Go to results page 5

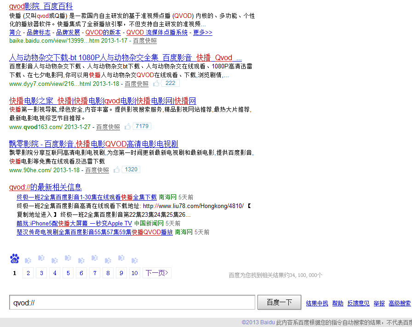tap(68, 273)
